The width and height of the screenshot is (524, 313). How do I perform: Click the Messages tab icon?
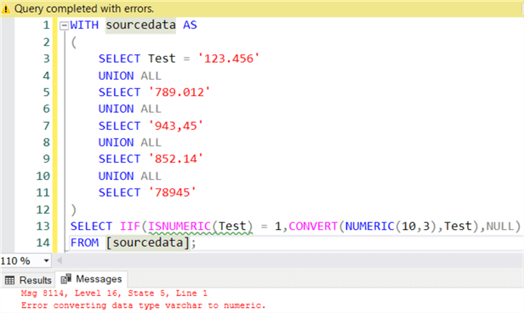pos(66,279)
